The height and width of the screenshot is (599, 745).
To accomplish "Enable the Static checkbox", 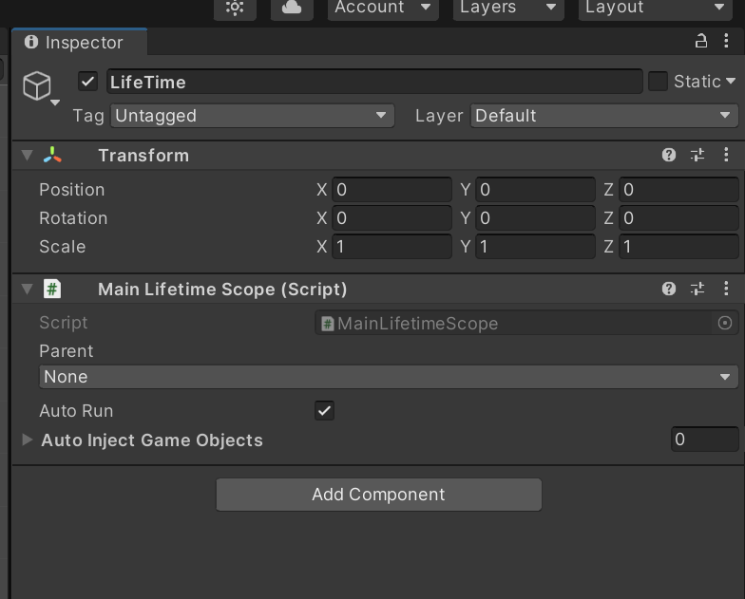I will 658,82.
